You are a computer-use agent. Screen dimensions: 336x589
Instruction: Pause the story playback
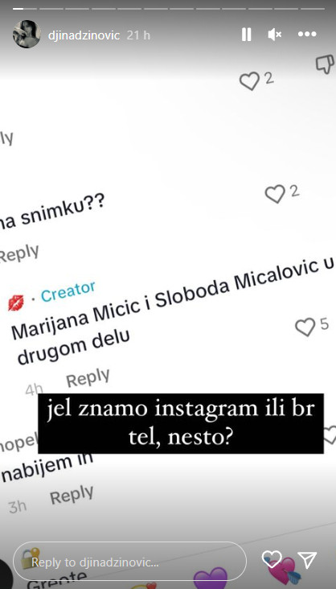click(x=246, y=35)
